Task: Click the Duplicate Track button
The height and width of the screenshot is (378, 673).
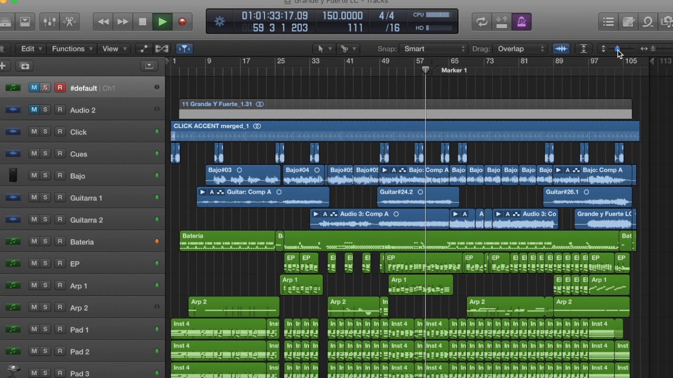Action: tap(25, 66)
